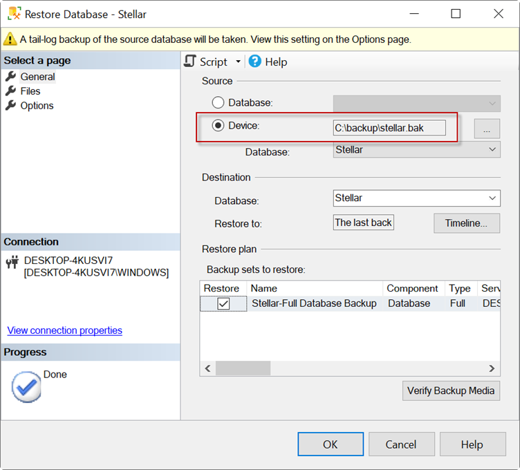Click the Script toolbar icon
Viewport: 520px width, 470px height.
(x=191, y=62)
